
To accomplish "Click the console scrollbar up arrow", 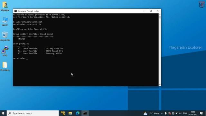I will (160, 15).
